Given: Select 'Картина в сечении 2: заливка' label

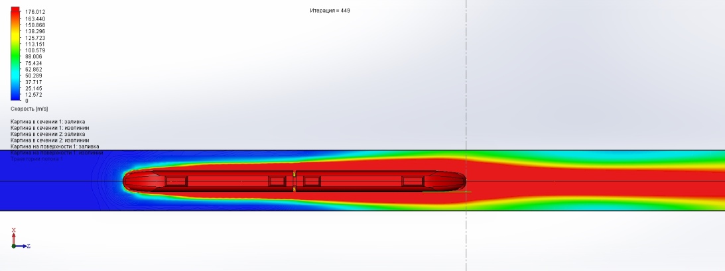Looking at the screenshot, I should [x=48, y=134].
